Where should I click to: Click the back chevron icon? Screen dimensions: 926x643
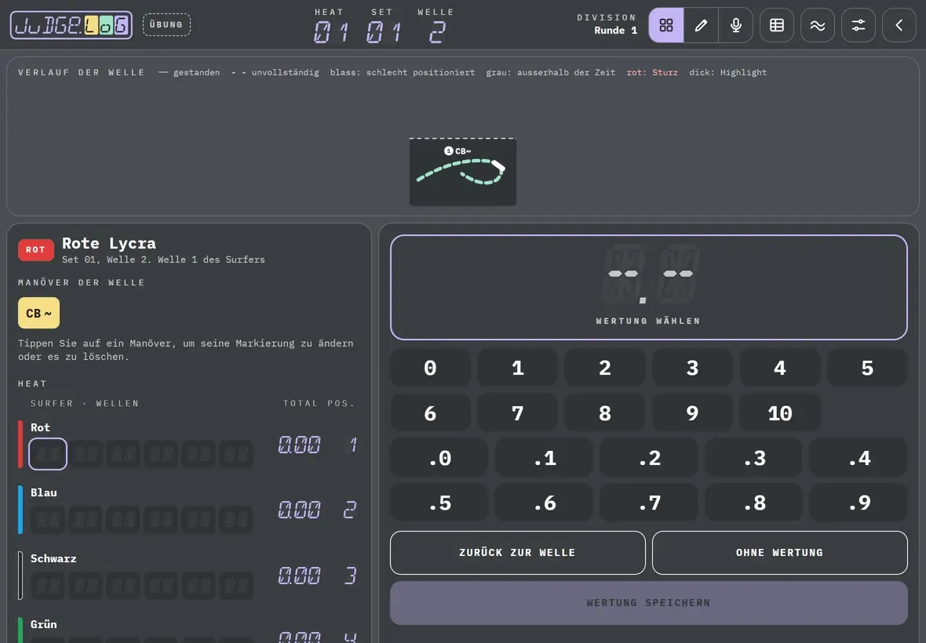(899, 25)
